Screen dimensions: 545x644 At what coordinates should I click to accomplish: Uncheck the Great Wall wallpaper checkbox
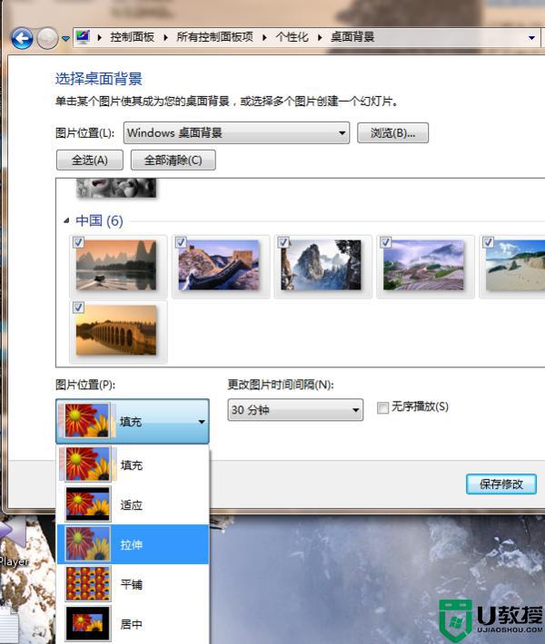tap(181, 242)
